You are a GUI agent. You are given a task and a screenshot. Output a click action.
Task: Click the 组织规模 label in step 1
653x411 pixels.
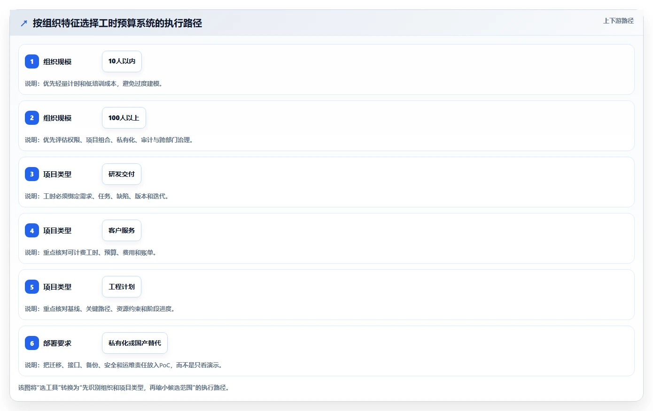click(x=57, y=61)
